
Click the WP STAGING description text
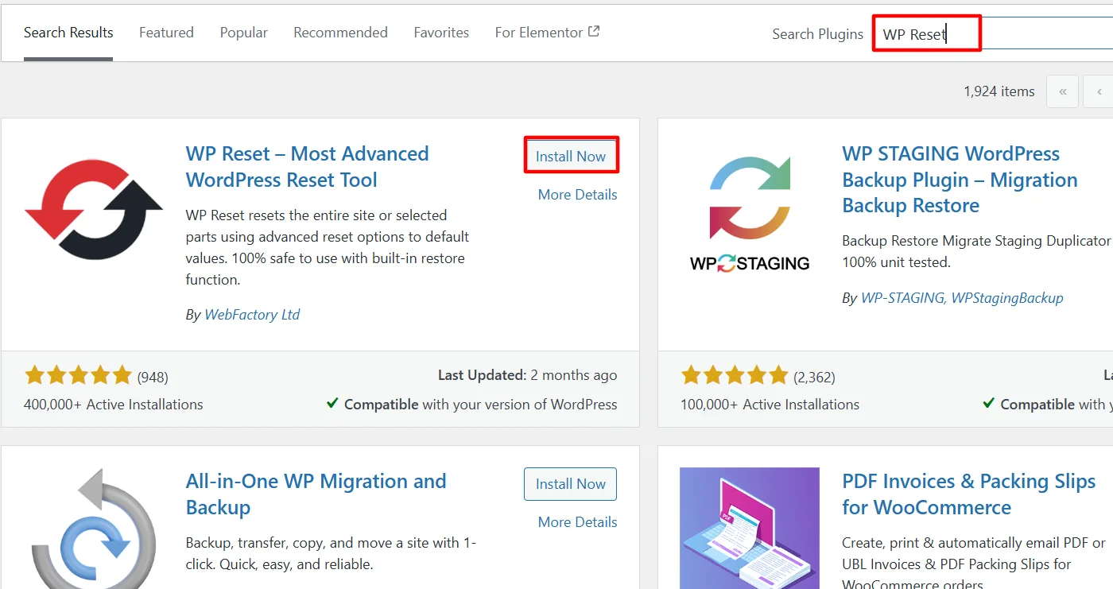pyautogui.click(x=977, y=251)
